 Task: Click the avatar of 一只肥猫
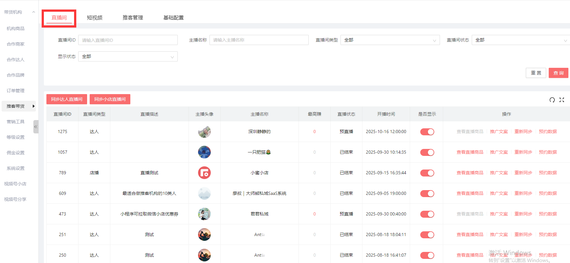coord(204,152)
